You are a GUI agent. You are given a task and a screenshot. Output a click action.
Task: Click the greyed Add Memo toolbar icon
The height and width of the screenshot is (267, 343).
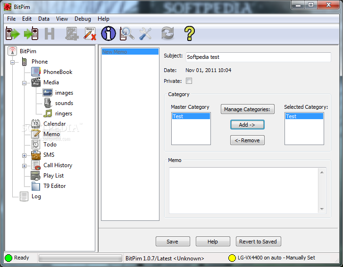pyautogui.click(x=72, y=33)
